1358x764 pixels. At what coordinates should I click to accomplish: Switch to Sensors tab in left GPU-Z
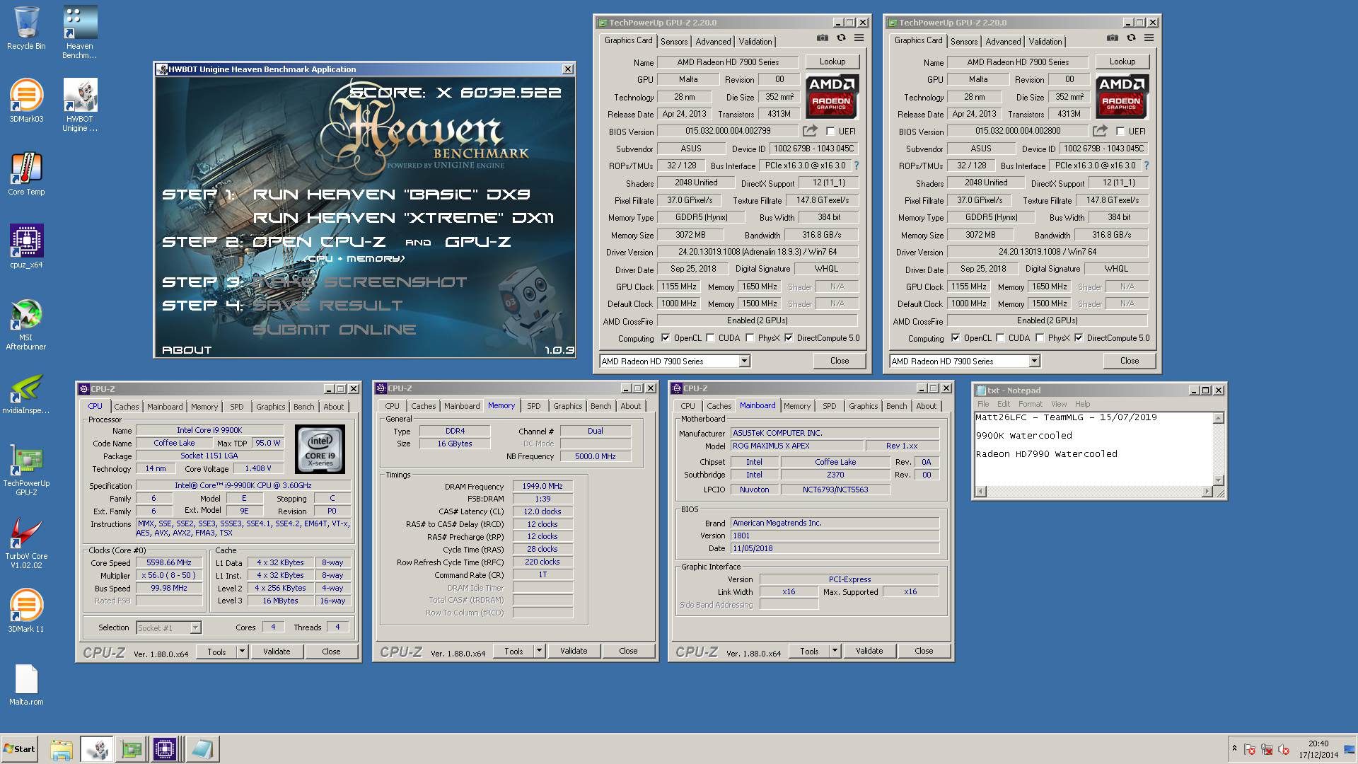pyautogui.click(x=674, y=42)
